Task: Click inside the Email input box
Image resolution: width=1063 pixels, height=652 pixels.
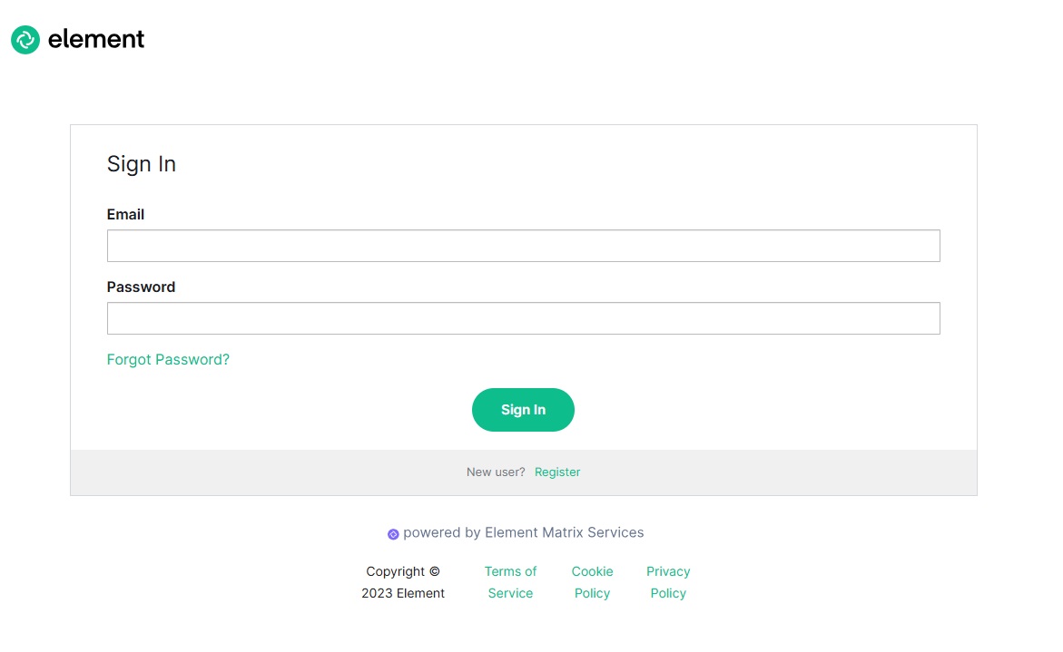Action: pos(523,245)
